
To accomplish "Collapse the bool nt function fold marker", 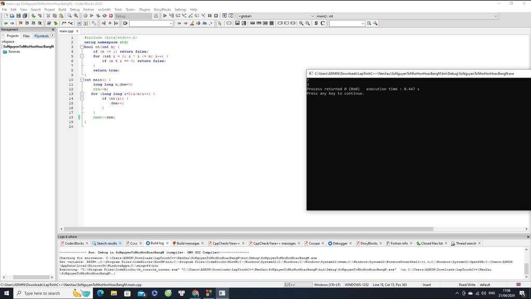I will pos(82,47).
